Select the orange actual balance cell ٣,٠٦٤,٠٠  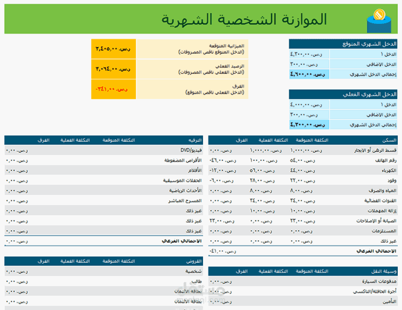click(113, 69)
